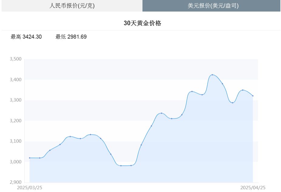Click the 3,200 y-axis label

click(15, 121)
